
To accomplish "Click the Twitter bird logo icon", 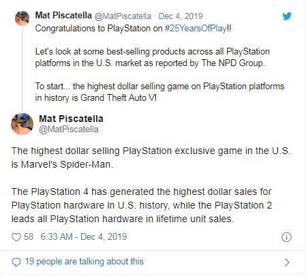I will click(x=287, y=16).
